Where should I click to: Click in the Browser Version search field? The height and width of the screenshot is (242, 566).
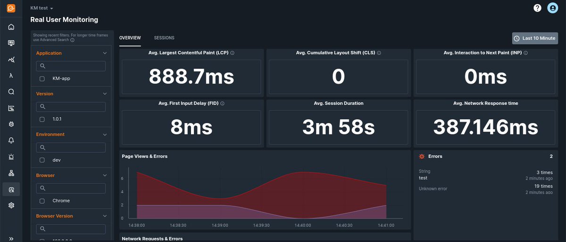point(71,229)
